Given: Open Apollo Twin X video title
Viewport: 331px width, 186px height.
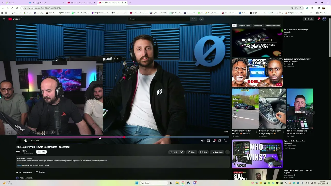Looking at the screenshot, I should 298,172.
